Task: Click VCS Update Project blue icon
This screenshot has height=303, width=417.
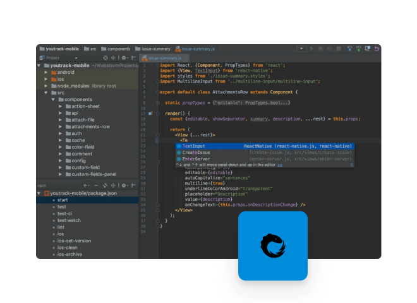Action: pos(350,49)
